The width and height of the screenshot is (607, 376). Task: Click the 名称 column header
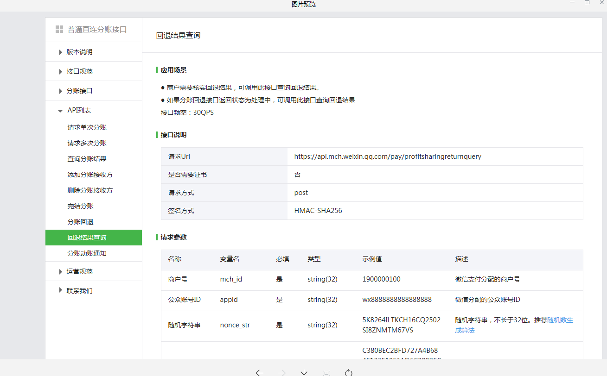click(x=174, y=259)
